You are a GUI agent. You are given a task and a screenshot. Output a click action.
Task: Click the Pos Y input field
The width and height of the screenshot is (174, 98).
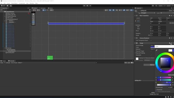[162, 20]
